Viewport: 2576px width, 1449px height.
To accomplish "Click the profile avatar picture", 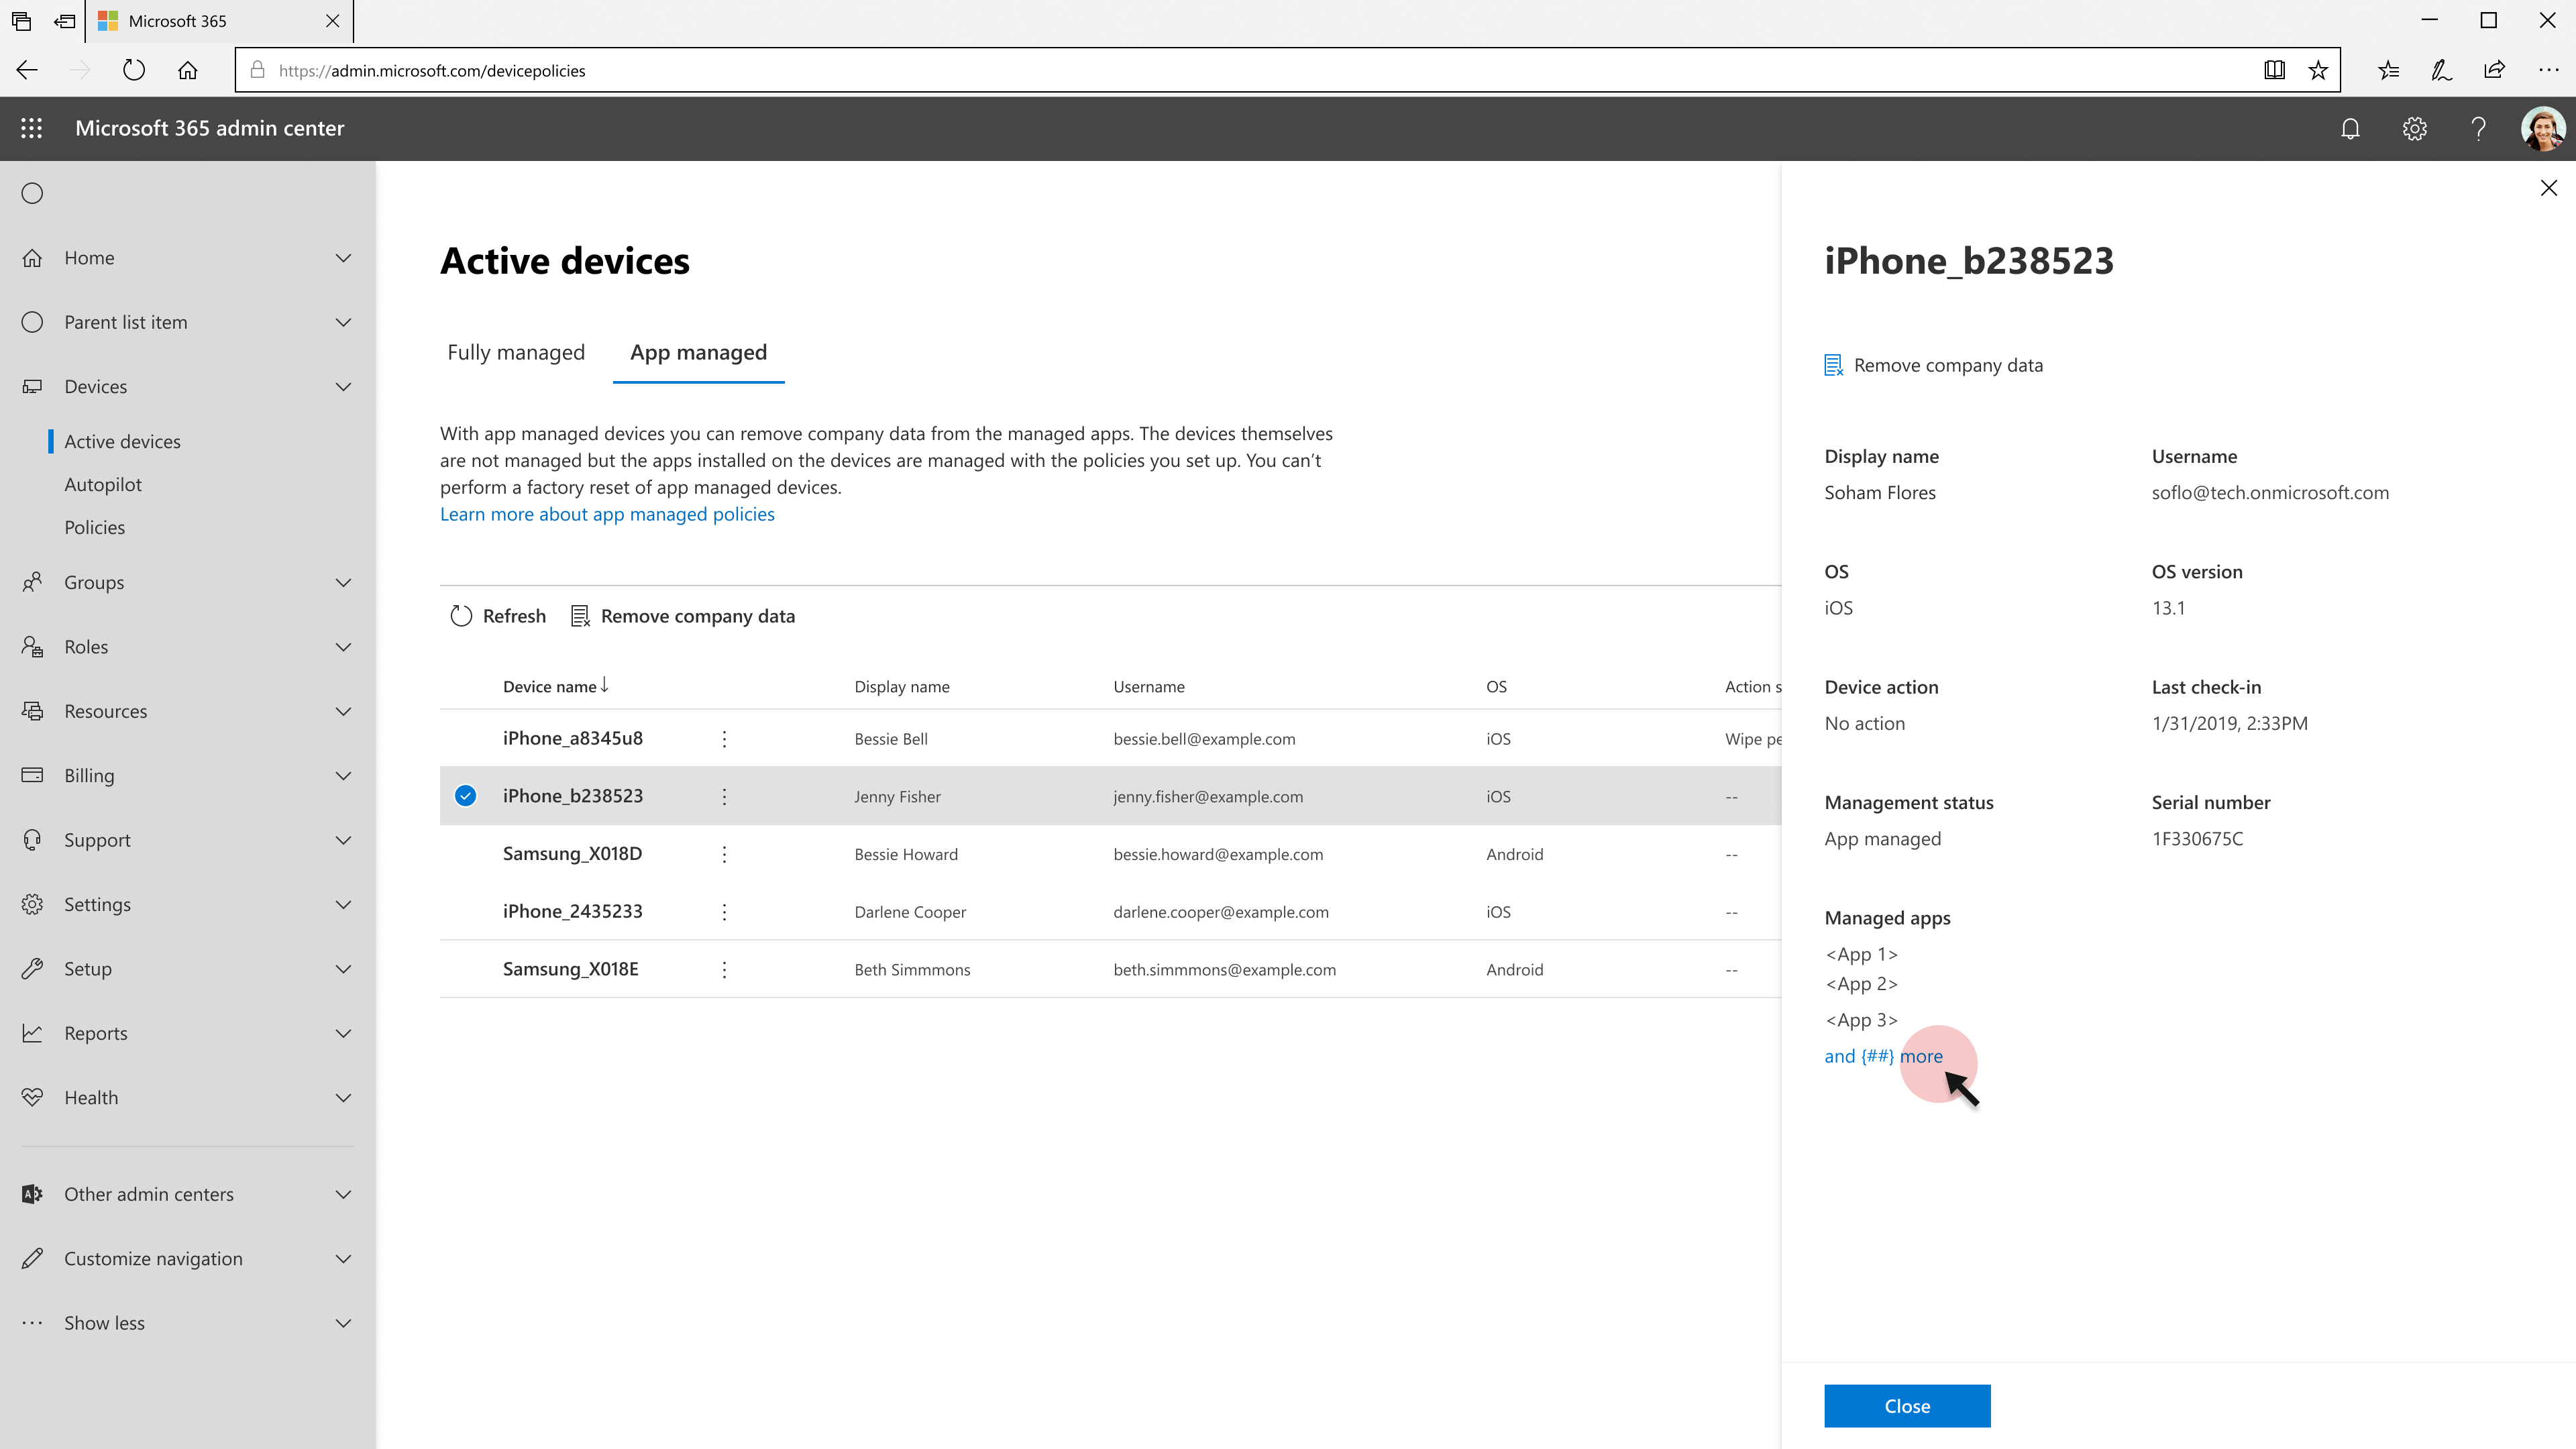I will 2543,128.
